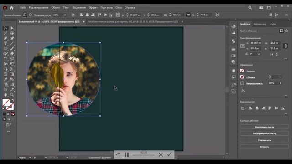Select the Rotate tool

click(5, 59)
